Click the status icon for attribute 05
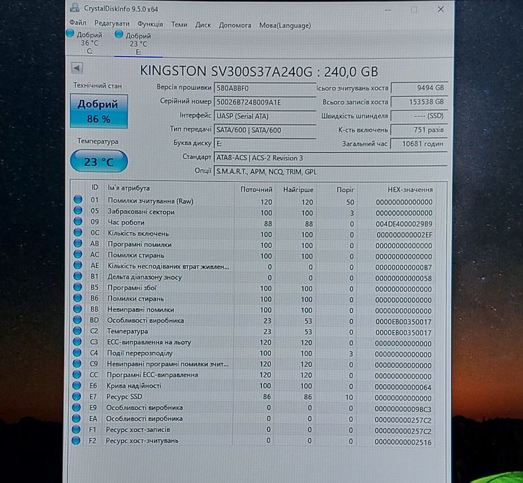523x483 pixels. [x=78, y=210]
